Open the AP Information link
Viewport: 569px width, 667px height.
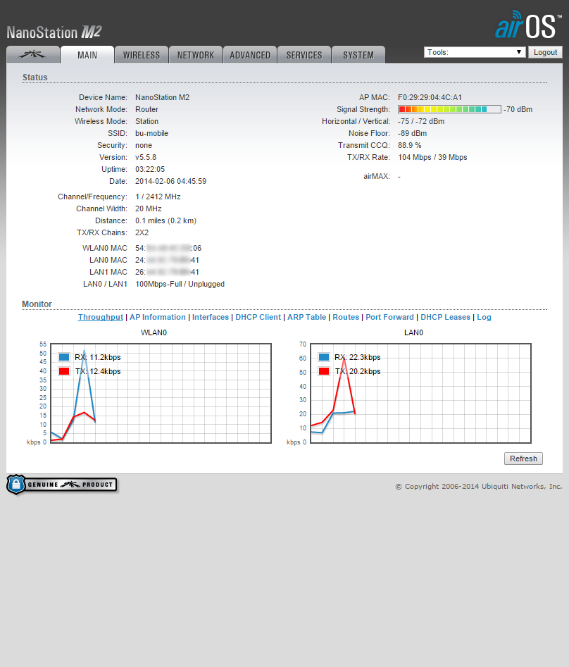158,317
